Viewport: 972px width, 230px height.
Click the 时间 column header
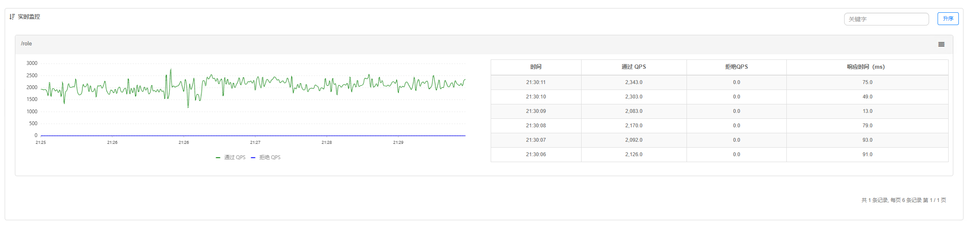tap(536, 67)
